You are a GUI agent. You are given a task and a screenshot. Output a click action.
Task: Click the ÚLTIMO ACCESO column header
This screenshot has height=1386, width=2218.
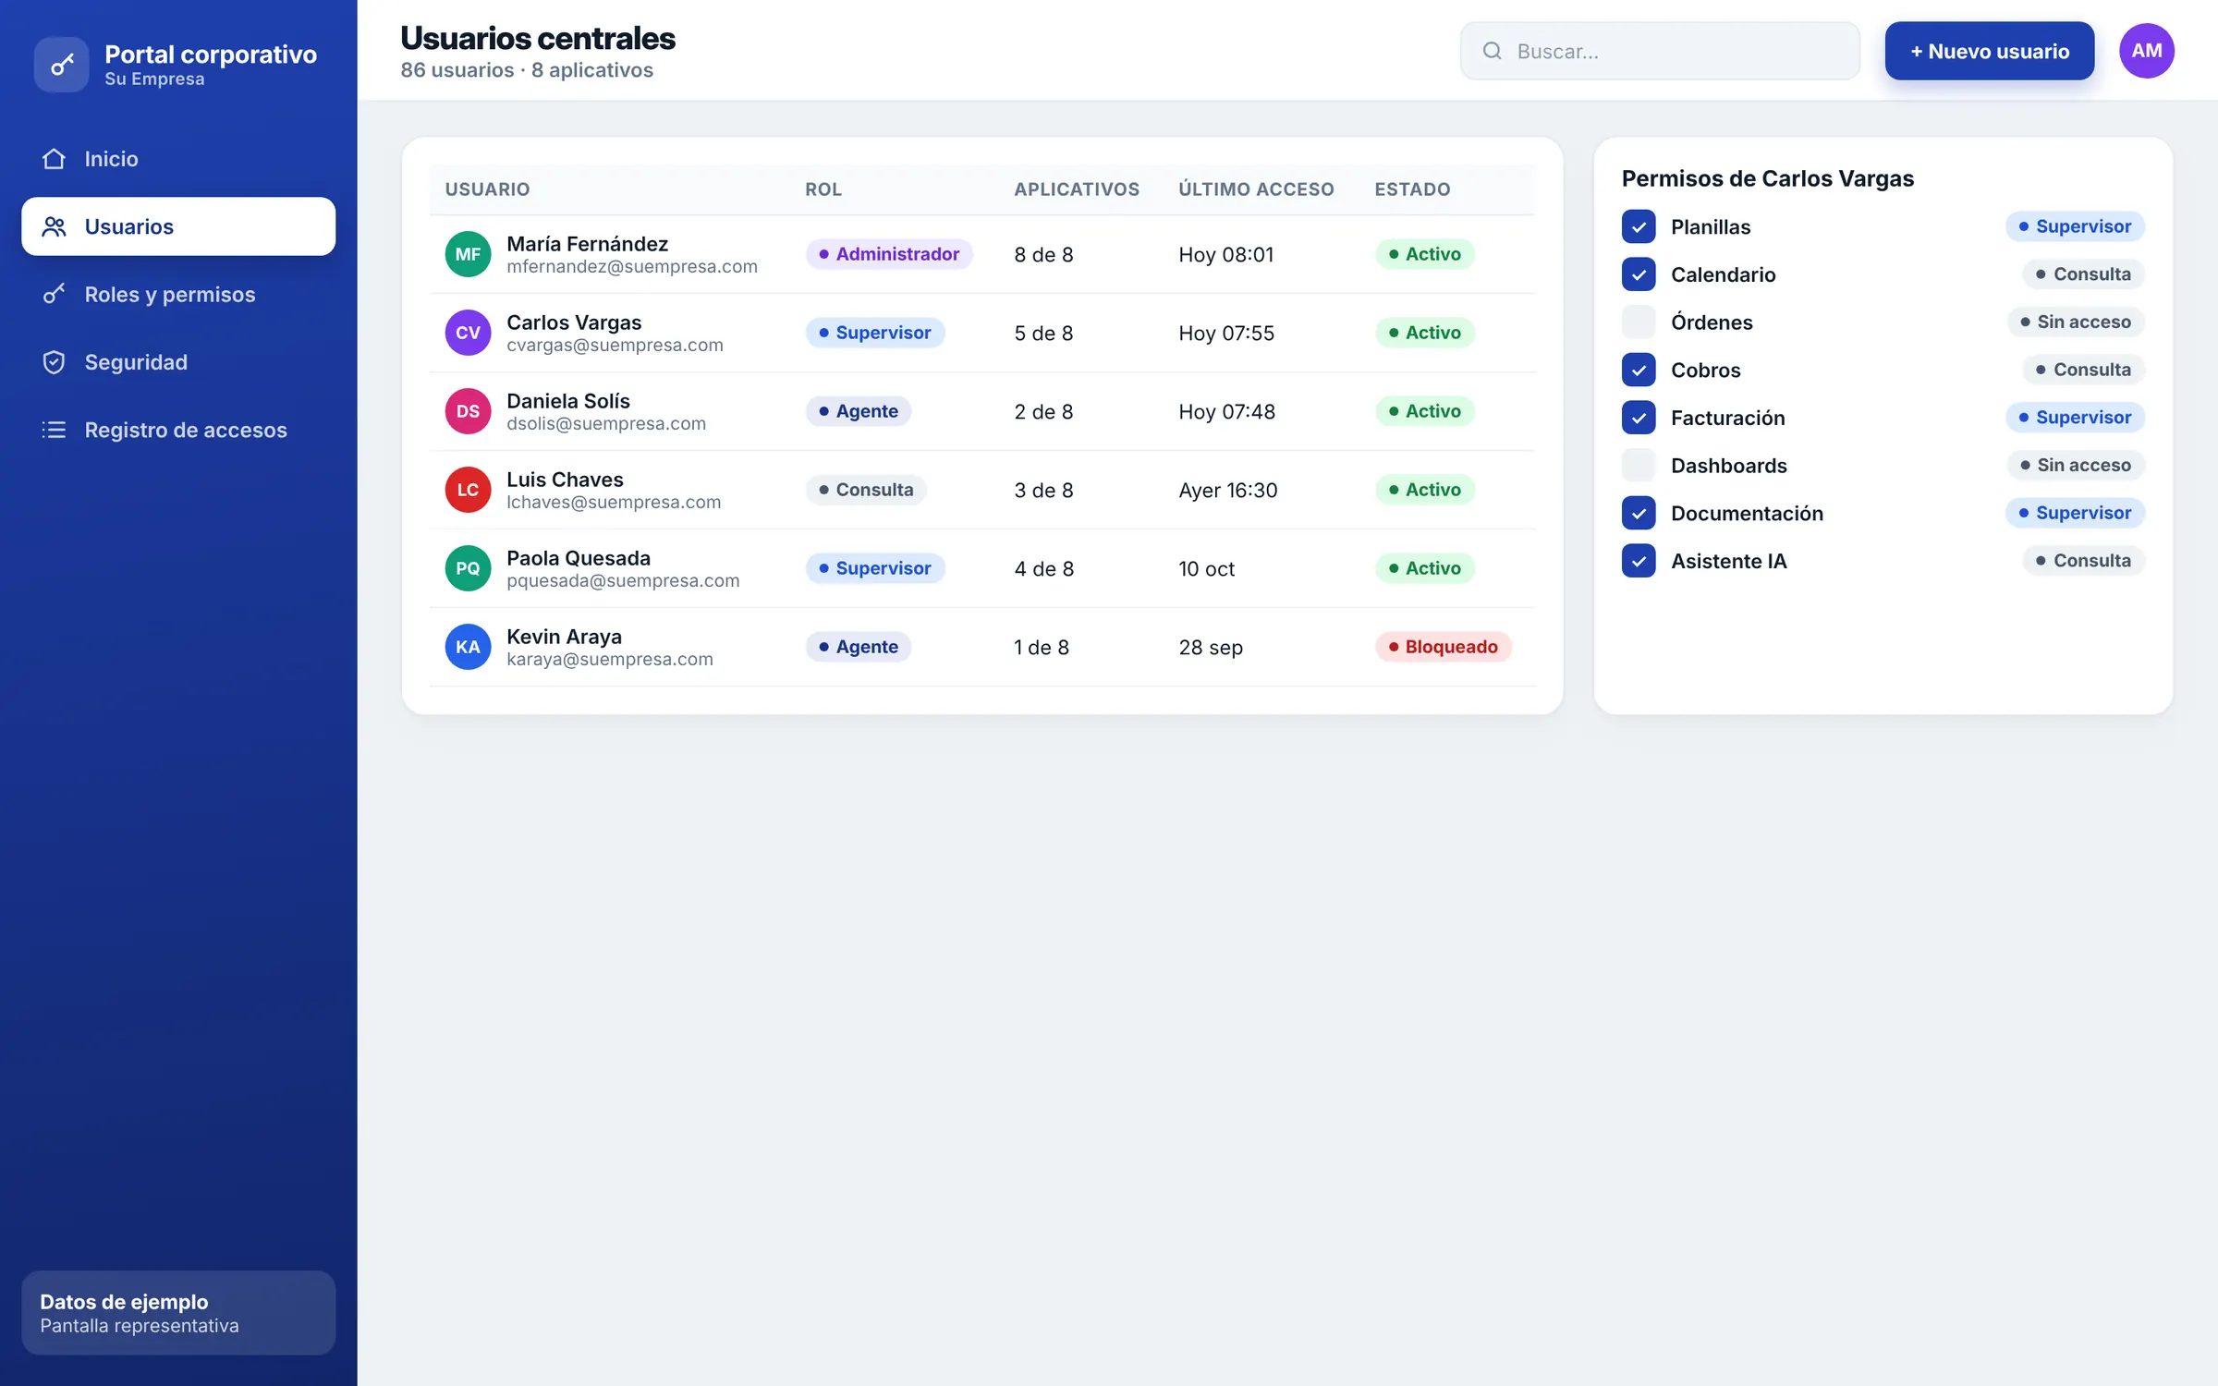(x=1256, y=189)
